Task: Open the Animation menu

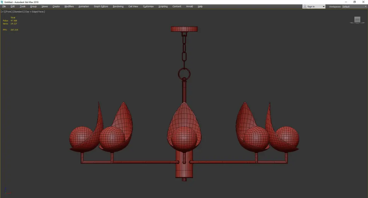Action: point(84,6)
